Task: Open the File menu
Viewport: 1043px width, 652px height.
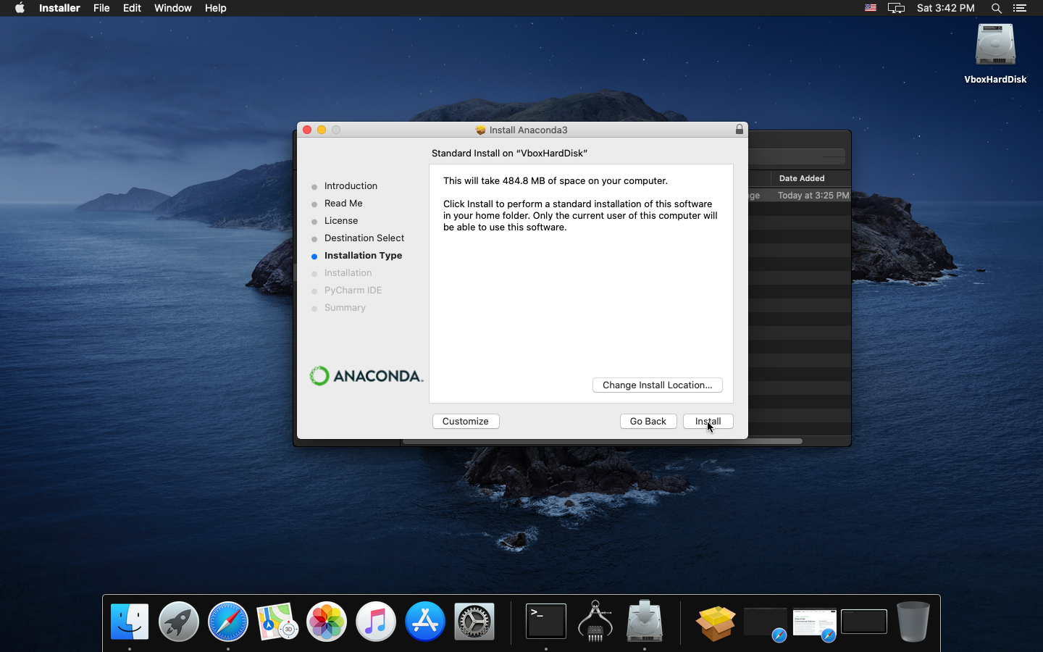Action: coord(101,8)
